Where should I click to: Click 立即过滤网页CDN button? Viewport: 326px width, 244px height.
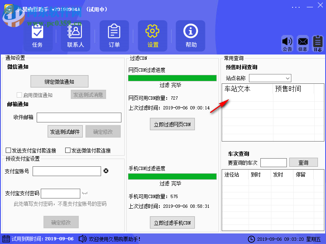pyautogui.click(x=172, y=124)
